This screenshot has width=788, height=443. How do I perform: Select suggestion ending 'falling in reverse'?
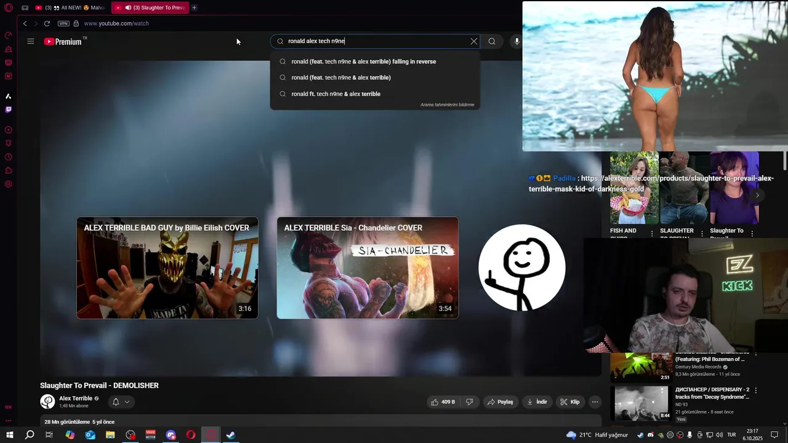375,62
